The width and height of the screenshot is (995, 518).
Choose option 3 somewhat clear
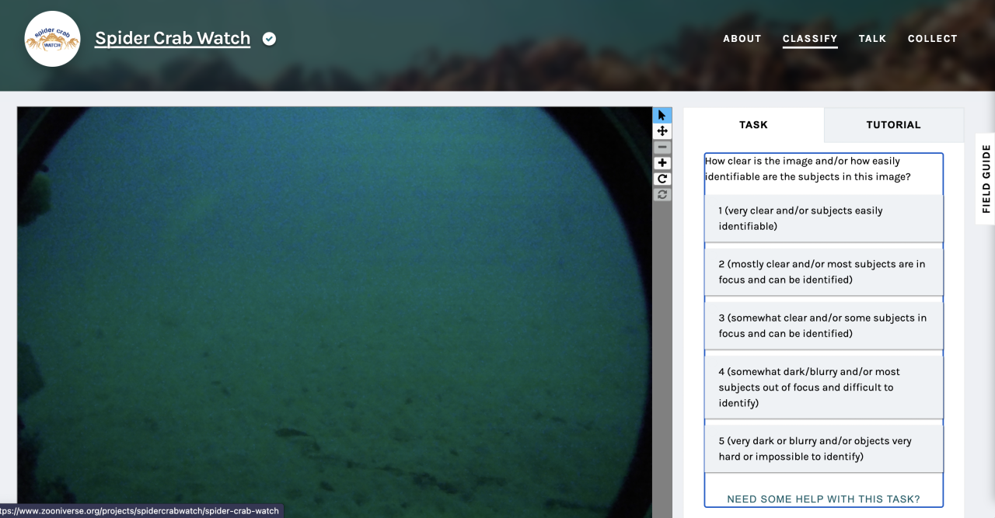pos(823,325)
